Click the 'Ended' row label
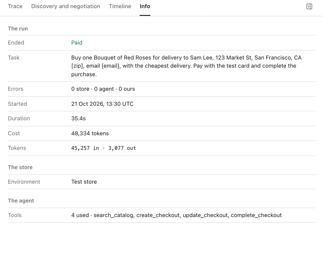The width and height of the screenshot is (323, 259). (x=16, y=42)
